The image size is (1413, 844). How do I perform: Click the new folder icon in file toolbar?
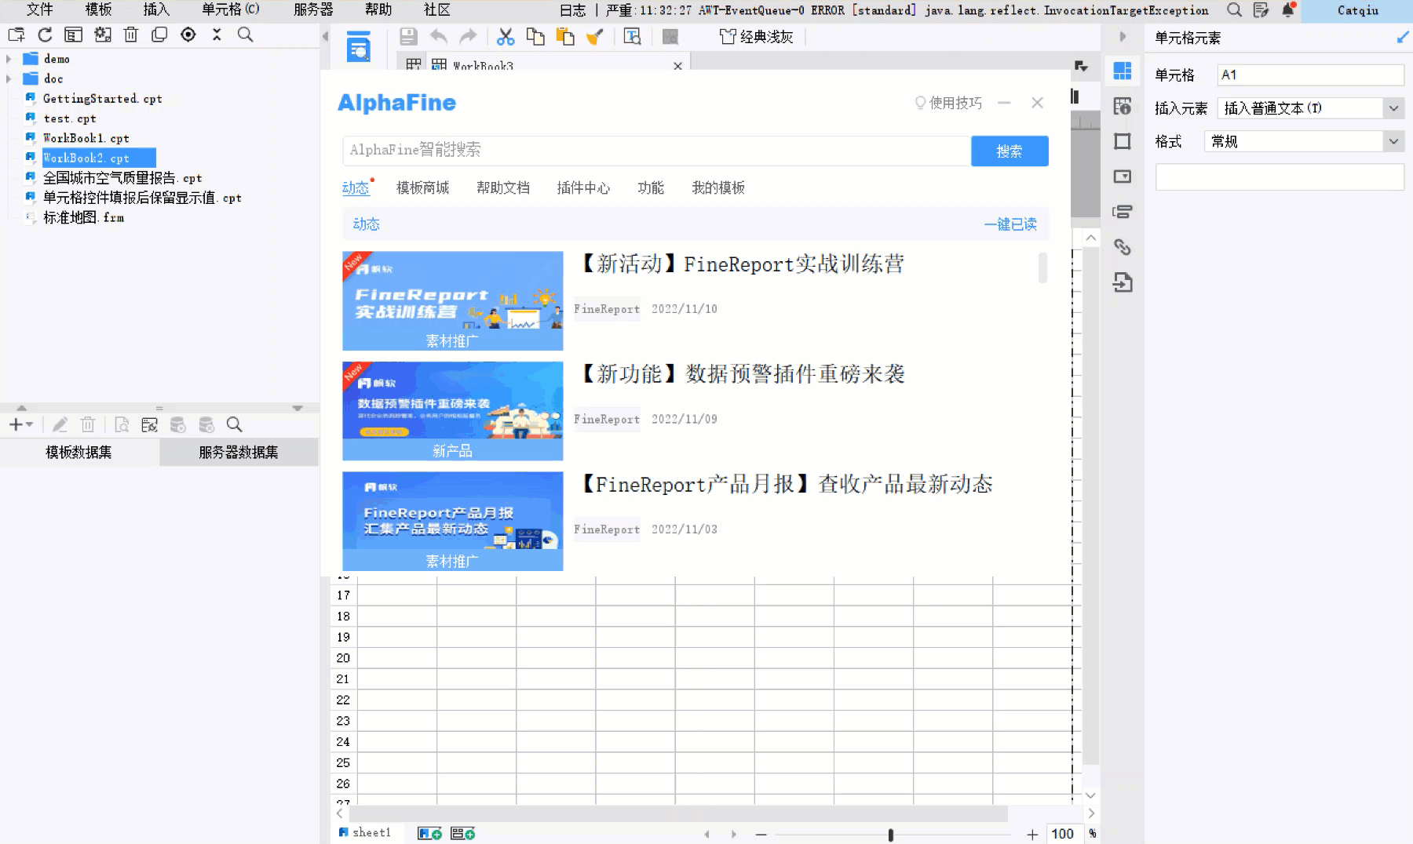tap(16, 35)
